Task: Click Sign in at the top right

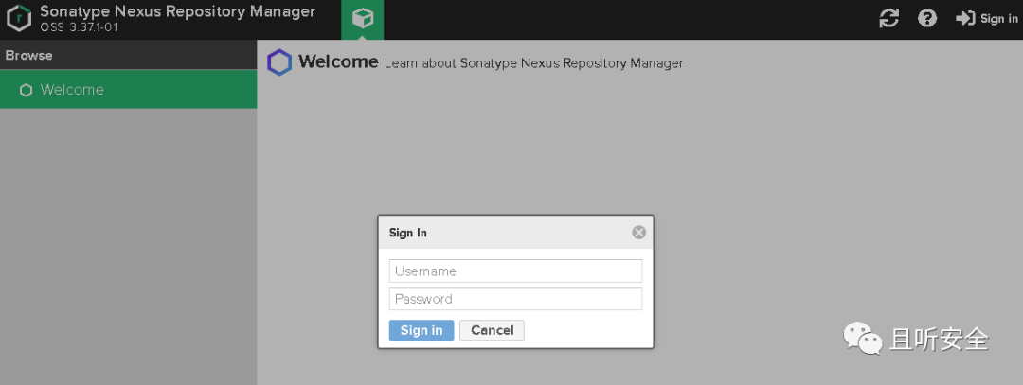Action: [986, 19]
